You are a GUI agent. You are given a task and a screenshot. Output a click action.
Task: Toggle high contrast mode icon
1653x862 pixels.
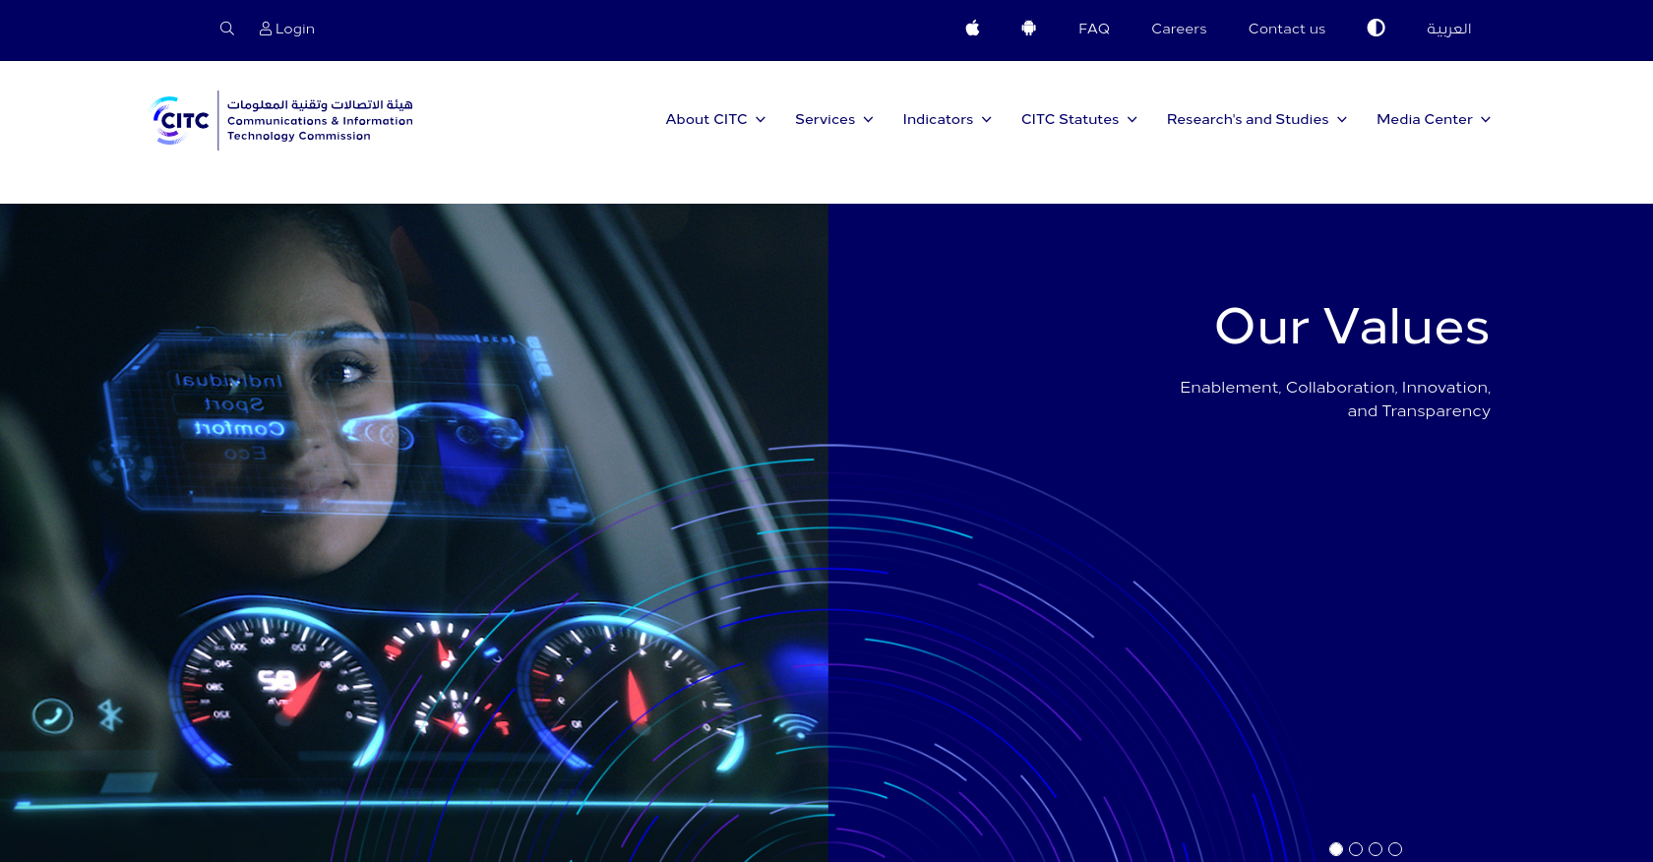click(x=1376, y=28)
